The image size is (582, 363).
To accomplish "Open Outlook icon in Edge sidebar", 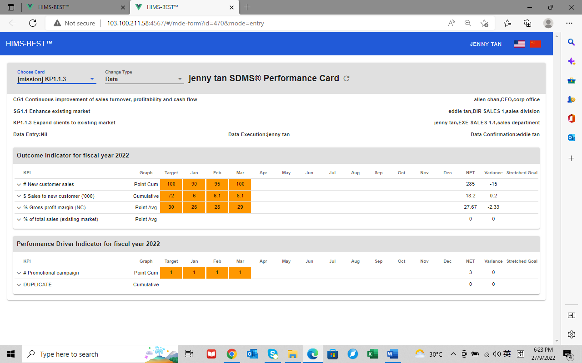I will [572, 137].
